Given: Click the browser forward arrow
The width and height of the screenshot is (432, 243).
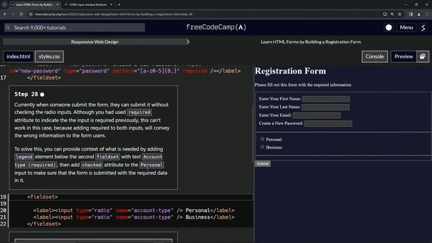Looking at the screenshot, I should coord(13,14).
